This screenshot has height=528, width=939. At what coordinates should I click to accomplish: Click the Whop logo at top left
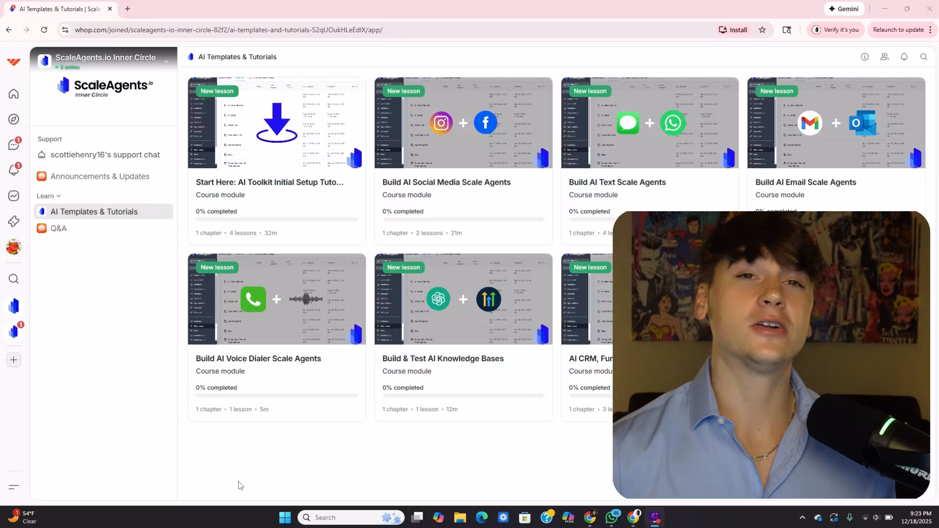click(x=14, y=62)
